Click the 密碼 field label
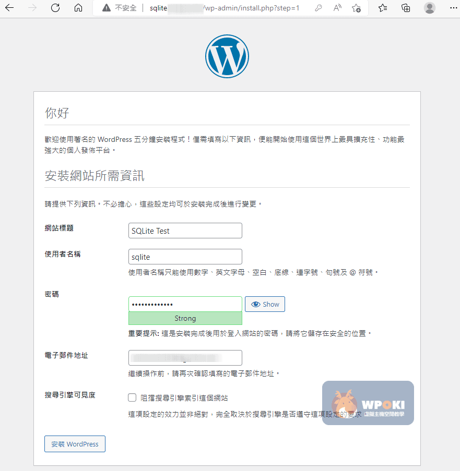 (x=52, y=294)
